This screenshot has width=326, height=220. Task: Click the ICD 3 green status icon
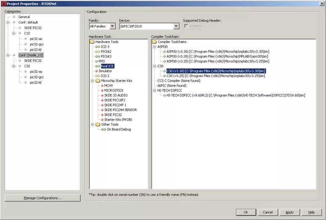point(98,47)
